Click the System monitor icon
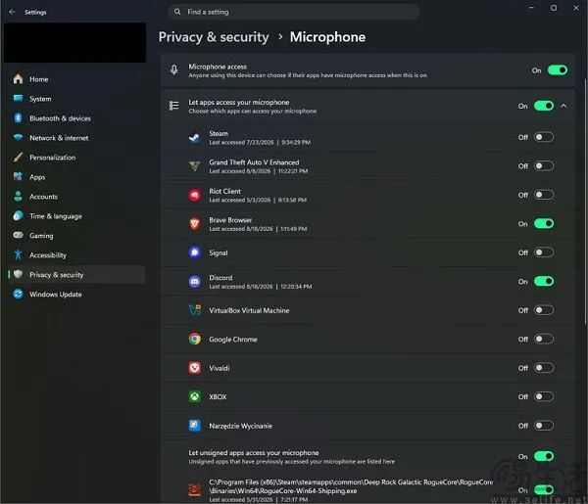 point(18,99)
